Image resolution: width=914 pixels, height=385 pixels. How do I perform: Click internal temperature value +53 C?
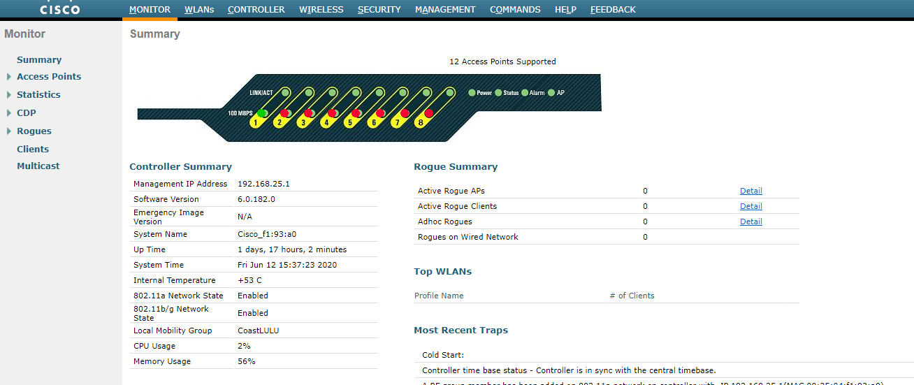(x=250, y=280)
